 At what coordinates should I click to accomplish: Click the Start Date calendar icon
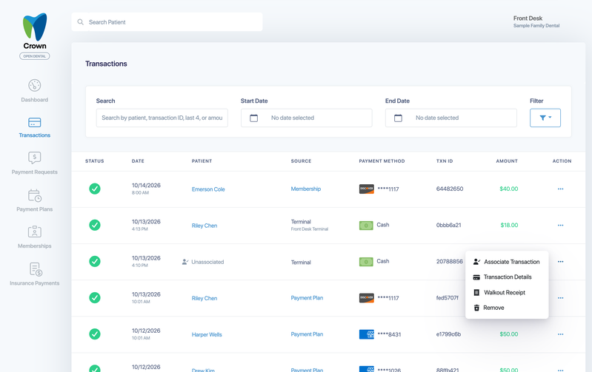point(253,118)
